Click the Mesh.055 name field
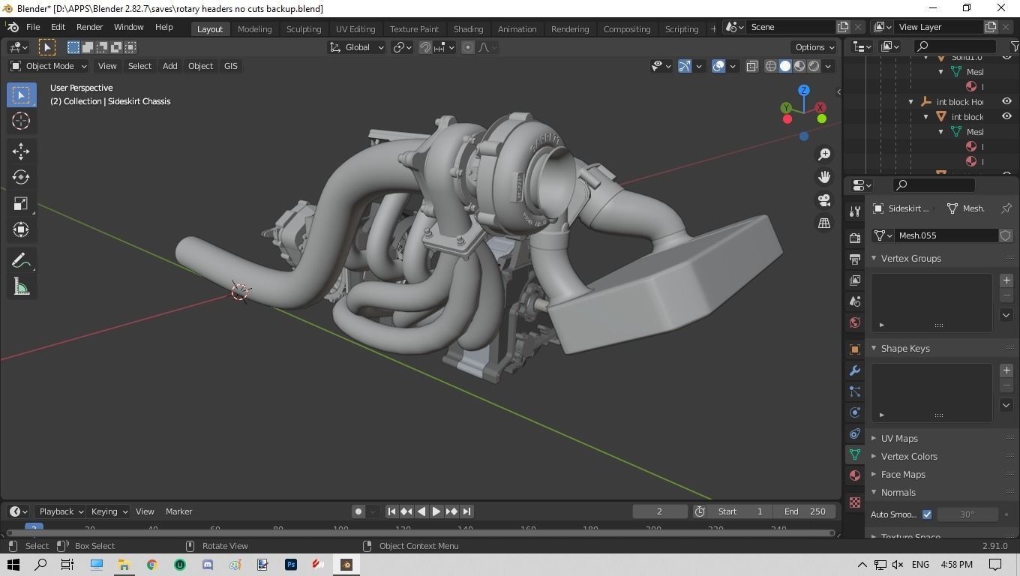The image size is (1020, 576). pos(947,235)
